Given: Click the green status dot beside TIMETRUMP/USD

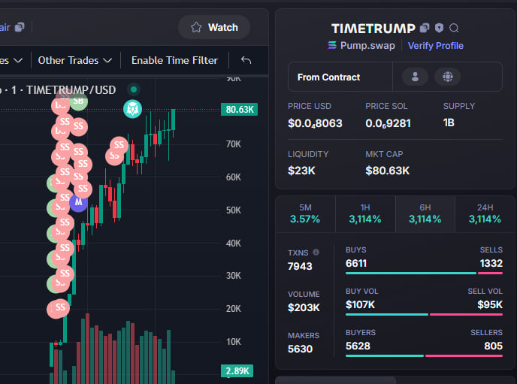Looking at the screenshot, I should pos(134,89).
